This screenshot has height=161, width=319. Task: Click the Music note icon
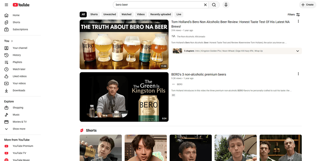coord(6,115)
